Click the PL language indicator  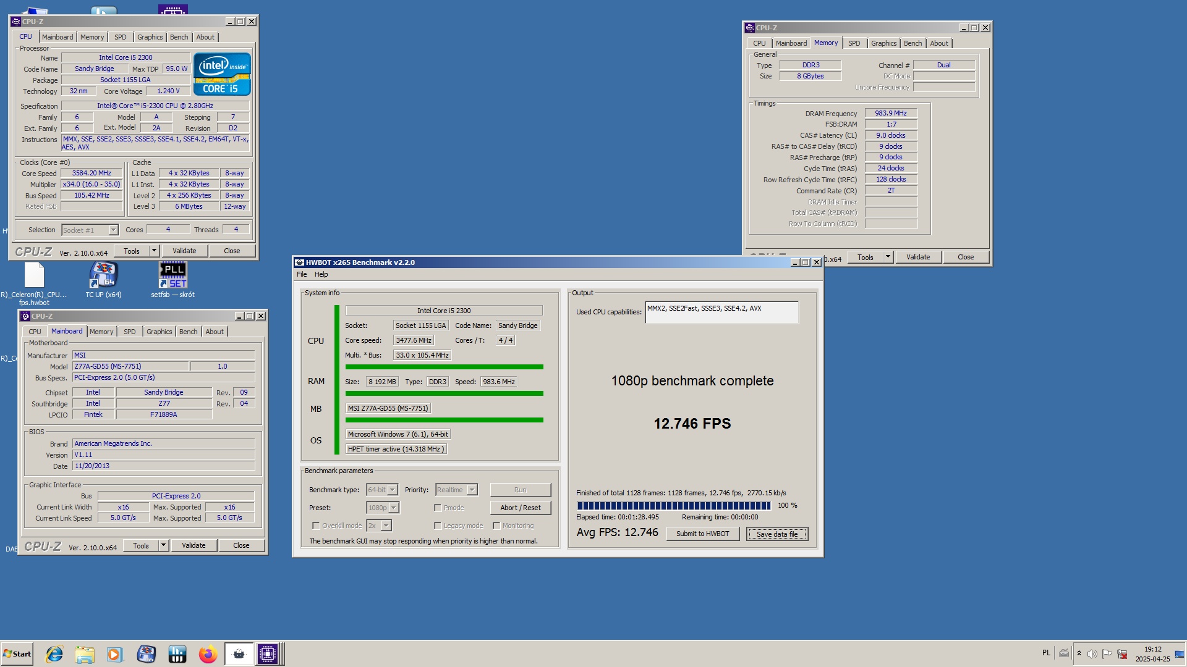coord(1046,653)
